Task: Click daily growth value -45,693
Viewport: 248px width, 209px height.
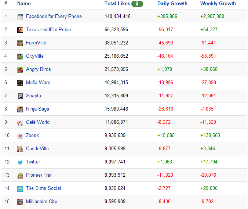Action: click(x=165, y=43)
